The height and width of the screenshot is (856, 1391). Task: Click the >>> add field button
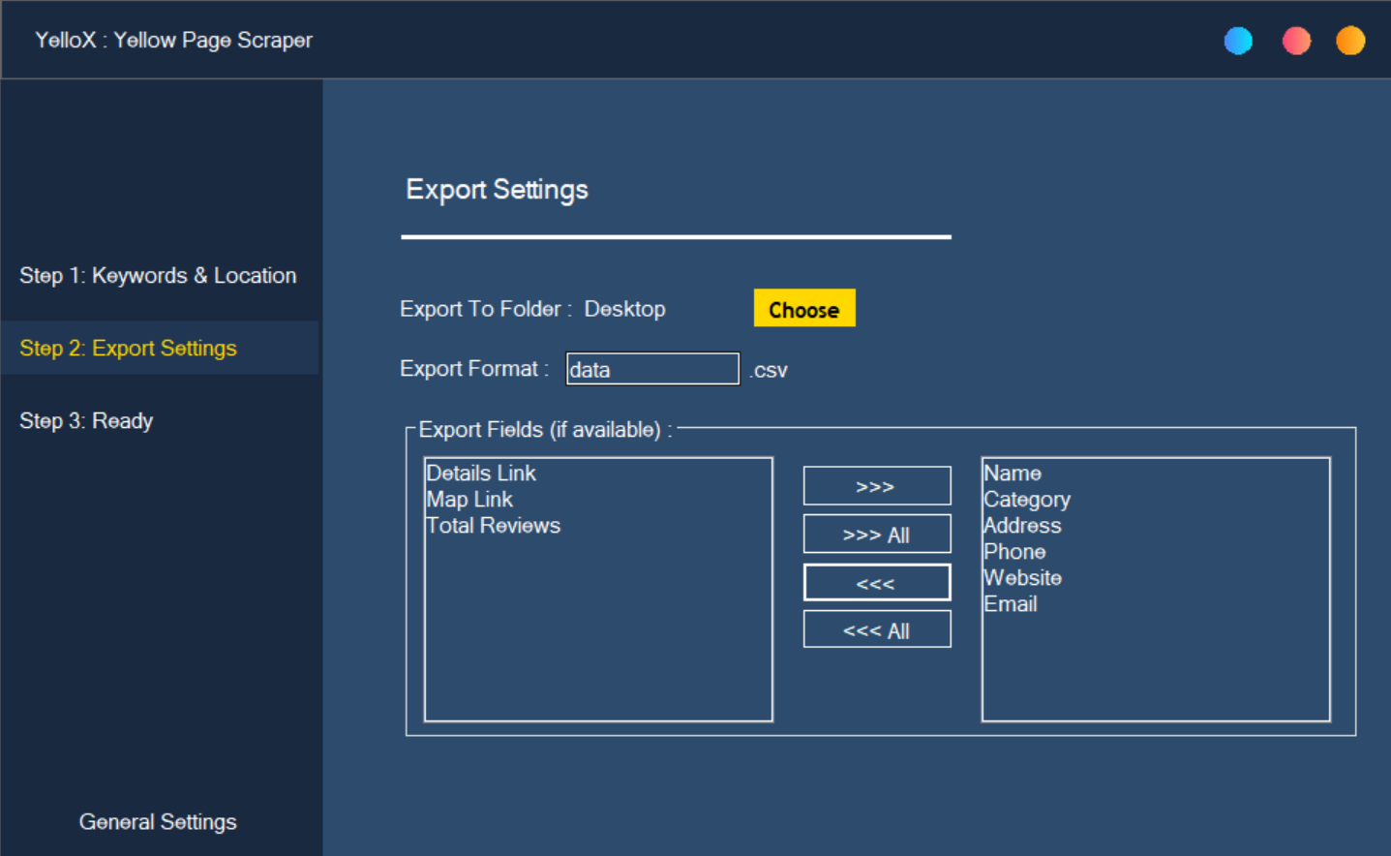tap(876, 486)
